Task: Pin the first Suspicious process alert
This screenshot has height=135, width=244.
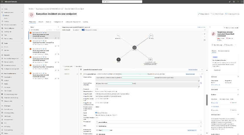Action: coord(55,38)
